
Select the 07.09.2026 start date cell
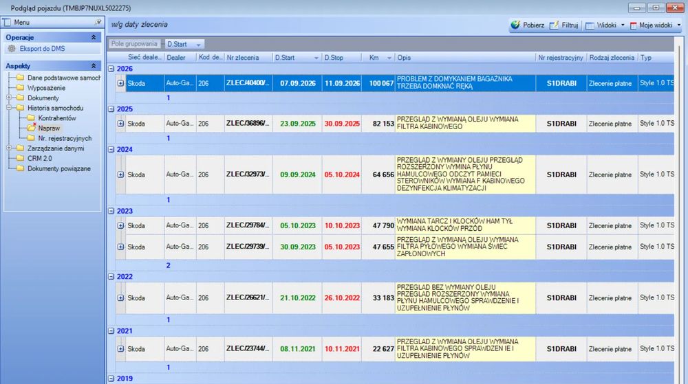point(297,83)
